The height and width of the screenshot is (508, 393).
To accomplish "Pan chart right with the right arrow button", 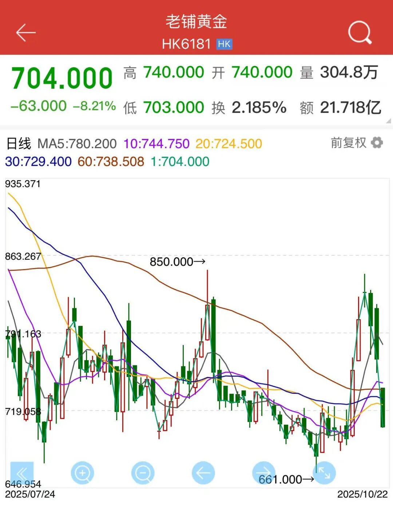I will coord(263,473).
